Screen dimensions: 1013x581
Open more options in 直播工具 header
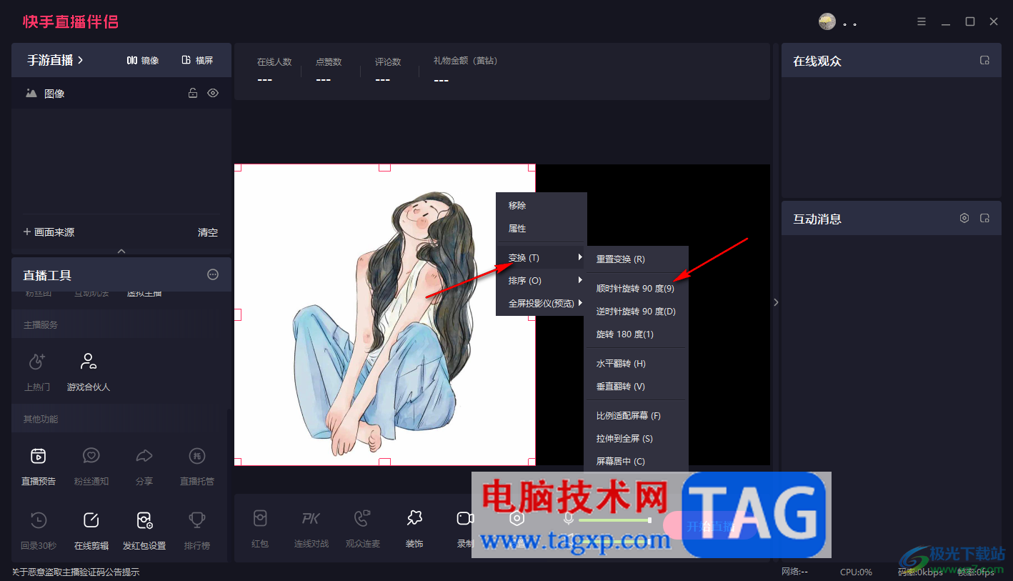tap(213, 274)
